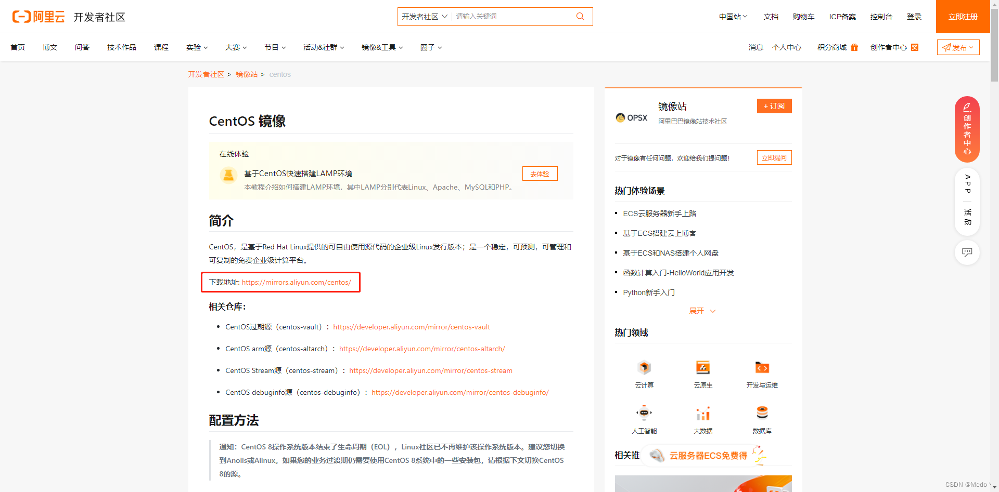Open the 大数据 domain icon
999x492 pixels.
703,413
